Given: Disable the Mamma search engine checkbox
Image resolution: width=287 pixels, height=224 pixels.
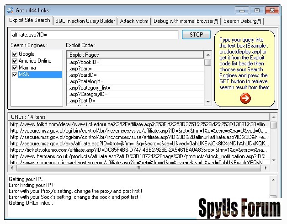Looking at the screenshot, I should click(15, 68).
